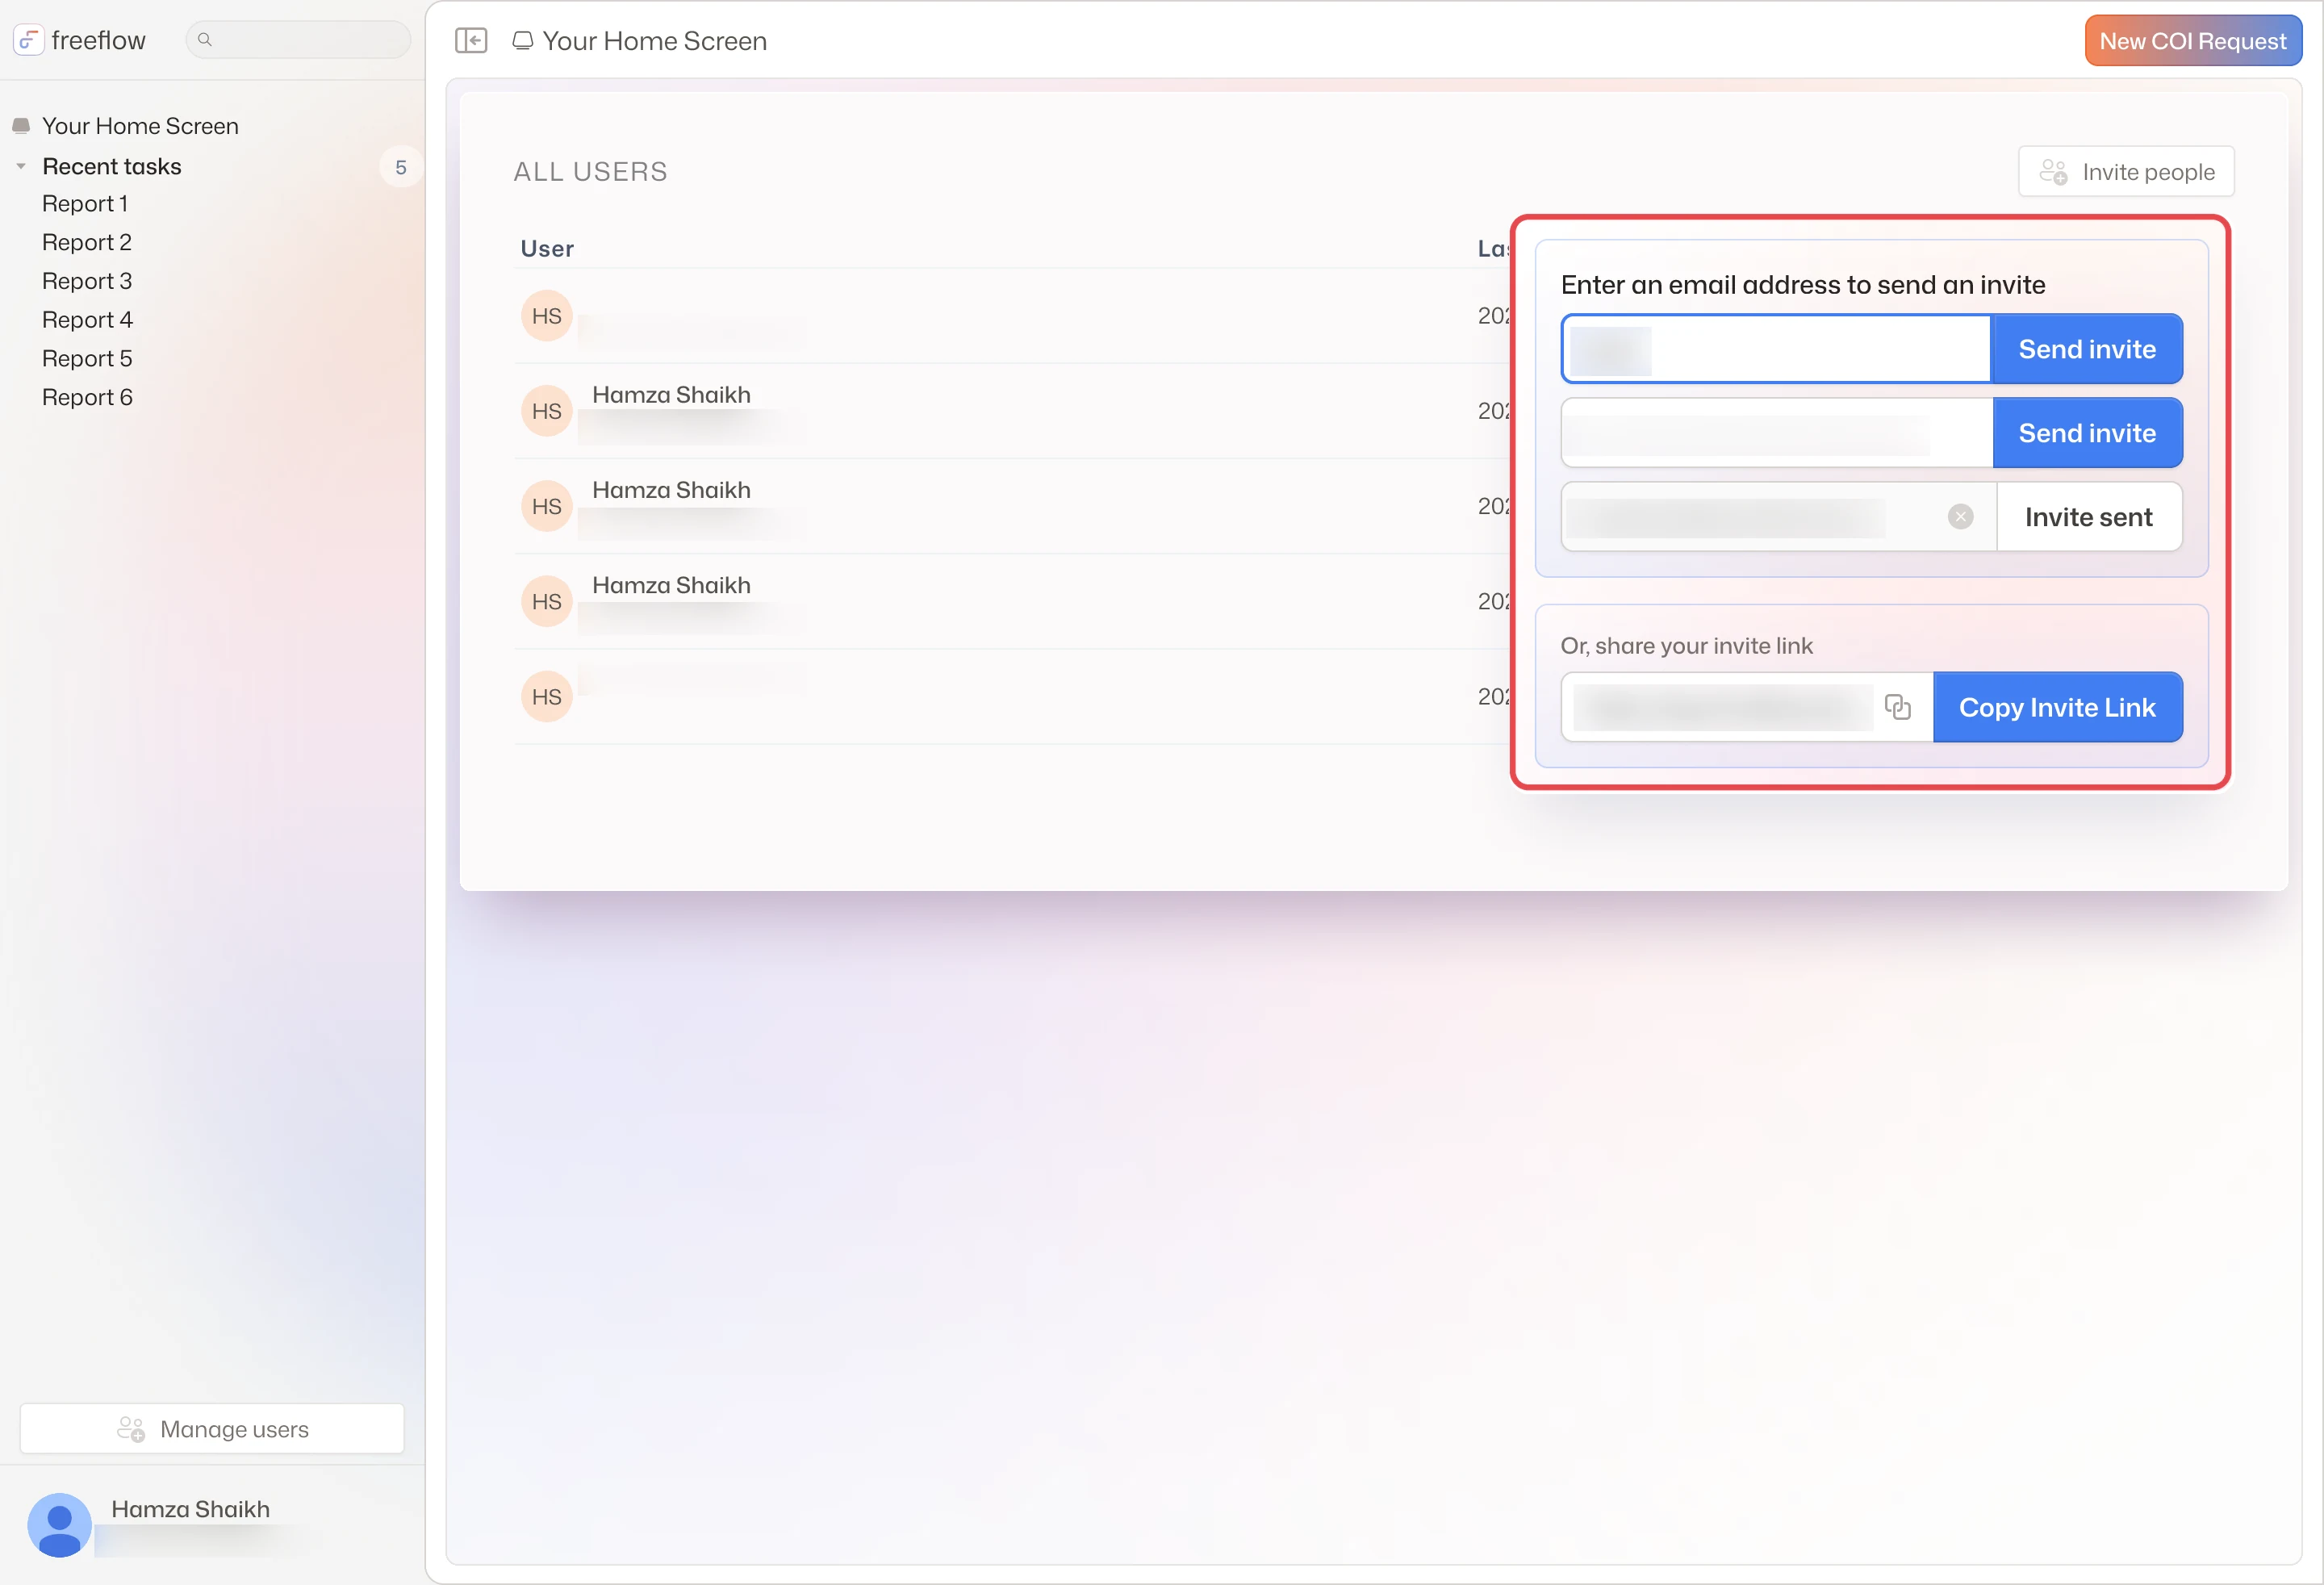Click the copy icon beside the invite link
The height and width of the screenshot is (1585, 2324).
pos(1897,707)
